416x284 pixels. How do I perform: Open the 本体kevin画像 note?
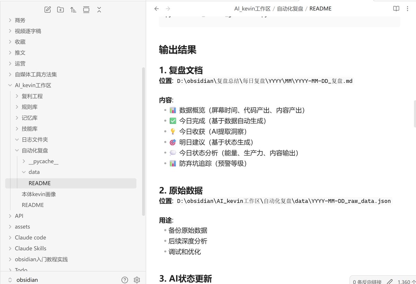pyautogui.click(x=39, y=194)
